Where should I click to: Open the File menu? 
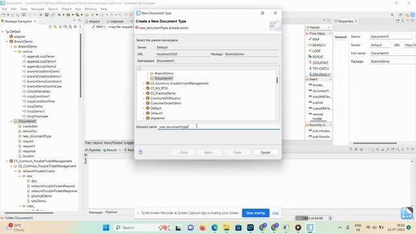click(x=5, y=9)
